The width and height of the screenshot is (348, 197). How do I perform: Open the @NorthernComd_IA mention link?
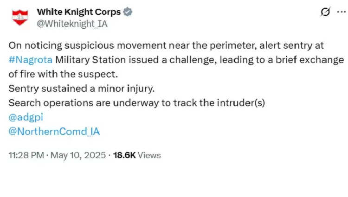[54, 132]
